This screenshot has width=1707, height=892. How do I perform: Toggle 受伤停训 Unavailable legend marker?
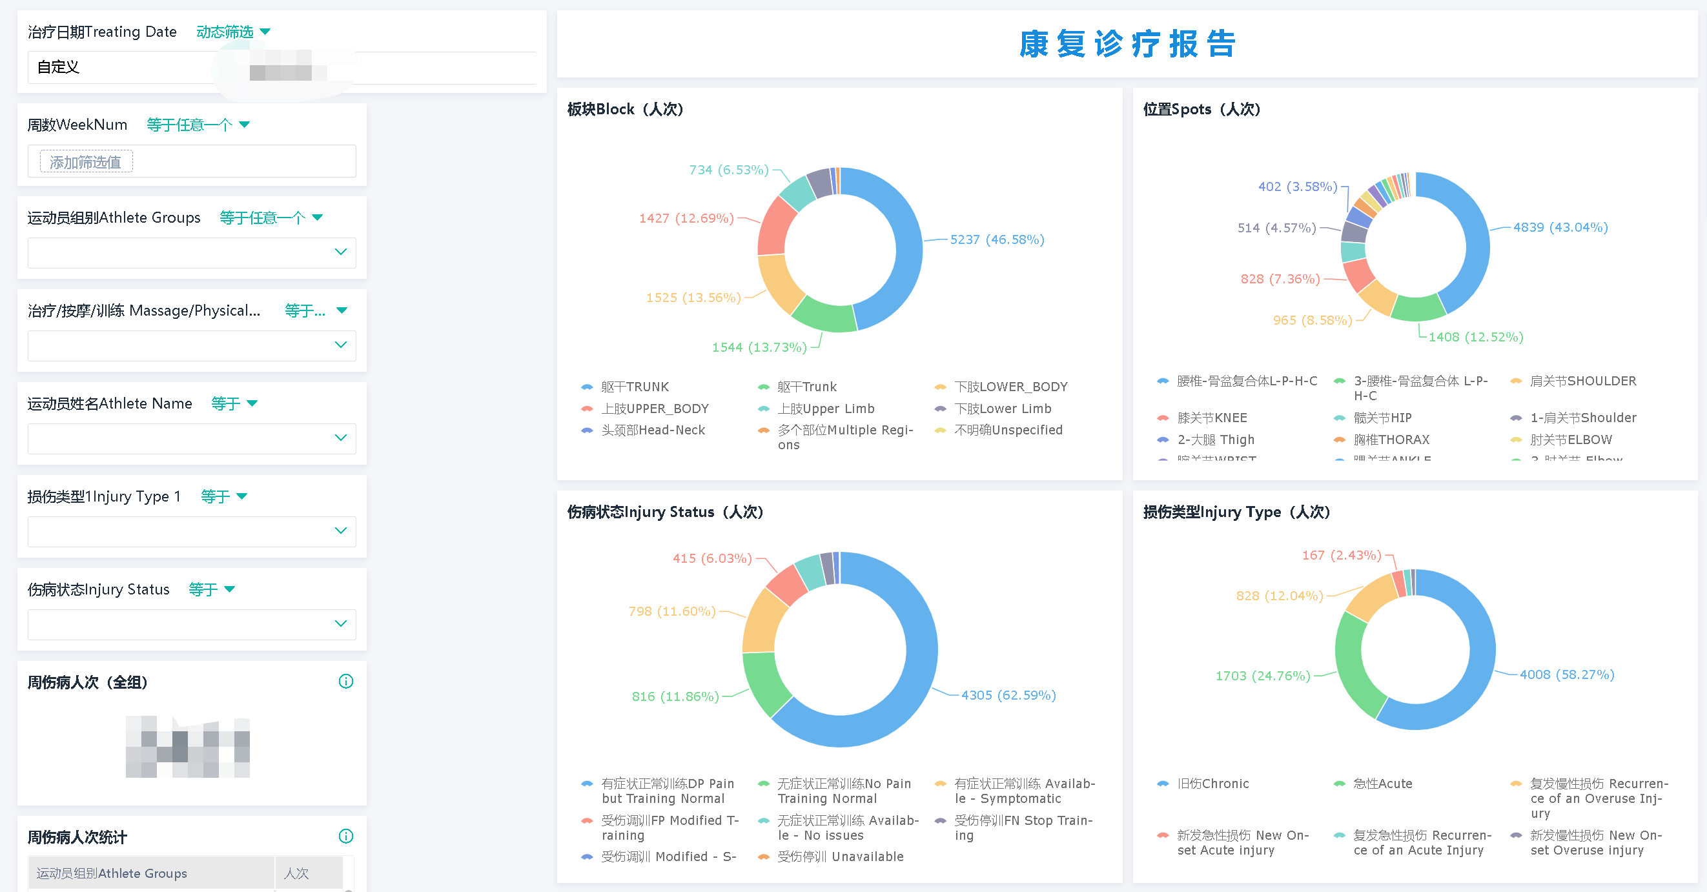coord(763,858)
